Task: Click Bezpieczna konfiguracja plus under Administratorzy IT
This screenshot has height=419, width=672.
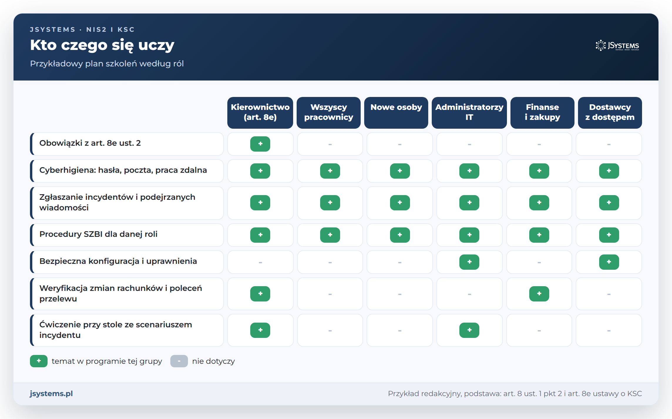Action: pyautogui.click(x=469, y=262)
